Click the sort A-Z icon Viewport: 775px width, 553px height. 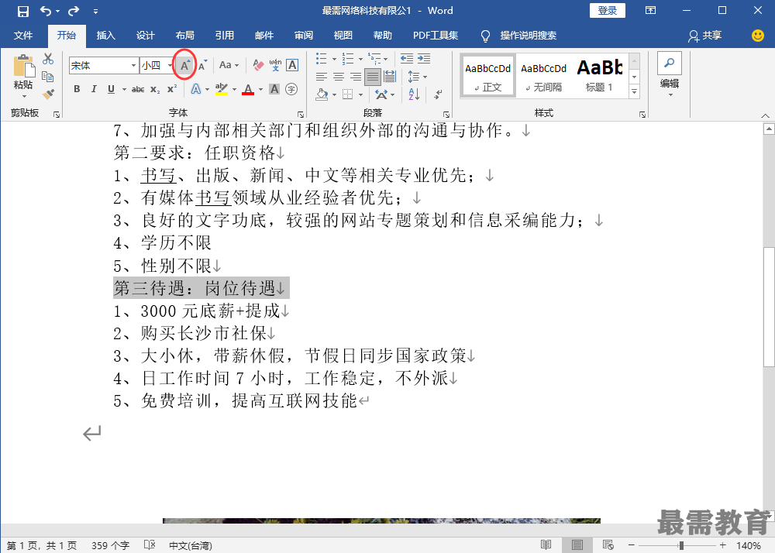point(414,94)
